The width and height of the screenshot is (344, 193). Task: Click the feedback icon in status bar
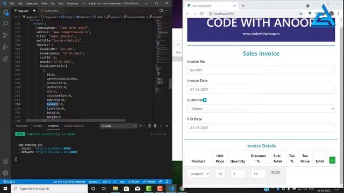point(161,182)
